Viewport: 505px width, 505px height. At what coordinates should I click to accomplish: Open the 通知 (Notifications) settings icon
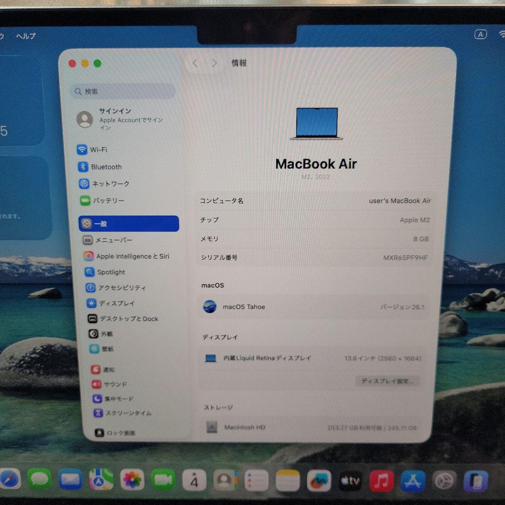coord(103,369)
